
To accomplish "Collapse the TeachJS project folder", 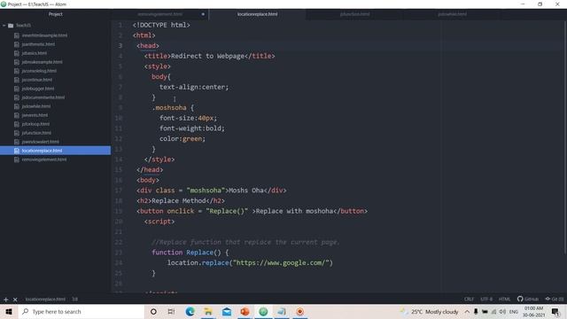I will pyautogui.click(x=4, y=26).
